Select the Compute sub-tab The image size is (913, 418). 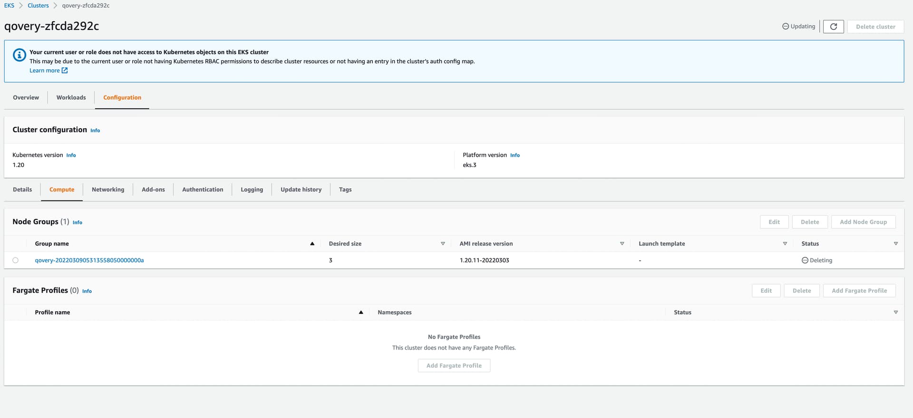point(62,190)
